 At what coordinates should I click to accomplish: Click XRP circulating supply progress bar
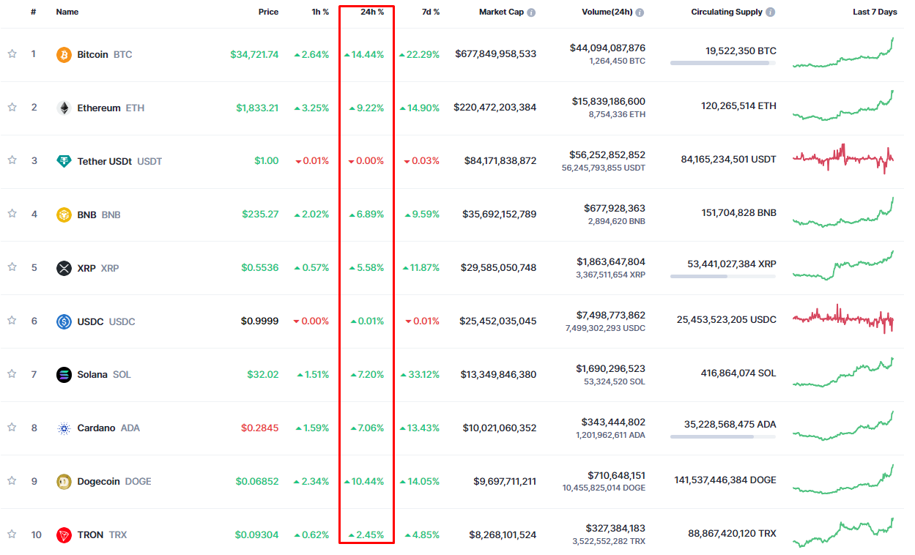coord(723,276)
